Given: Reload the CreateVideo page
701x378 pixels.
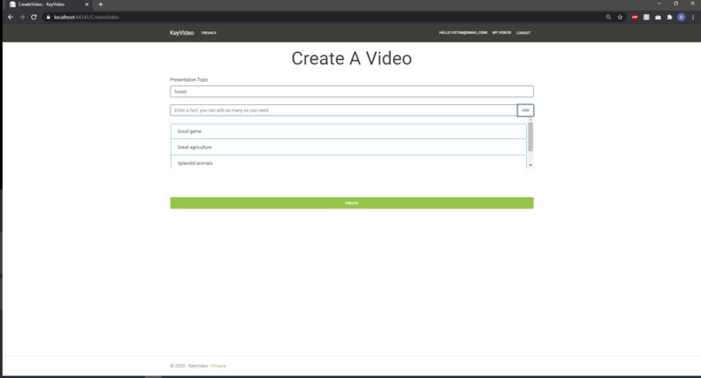Looking at the screenshot, I should (x=34, y=17).
